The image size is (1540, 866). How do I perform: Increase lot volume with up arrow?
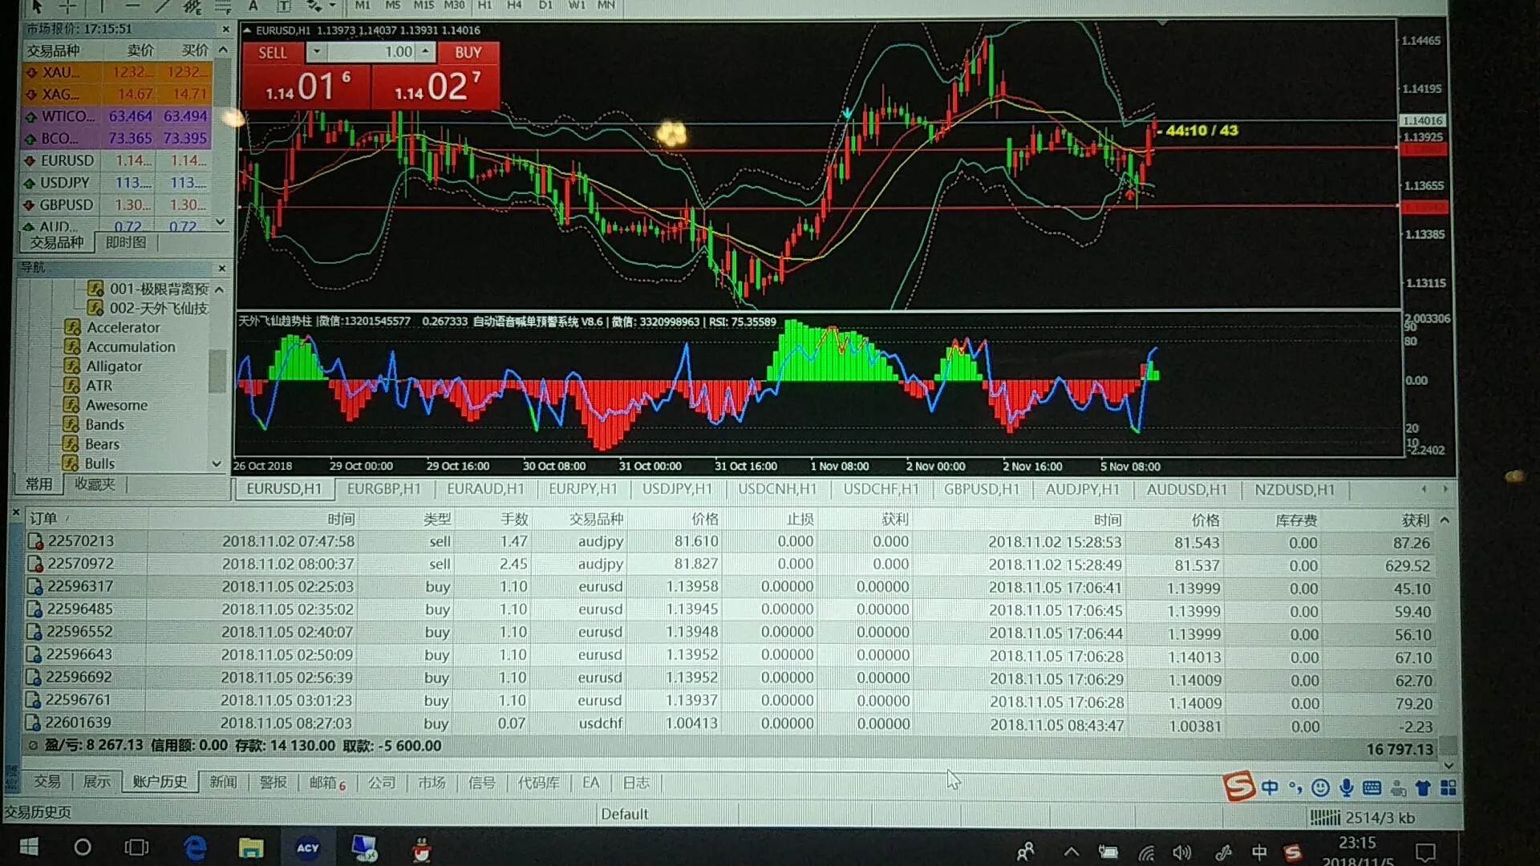pyautogui.click(x=425, y=52)
